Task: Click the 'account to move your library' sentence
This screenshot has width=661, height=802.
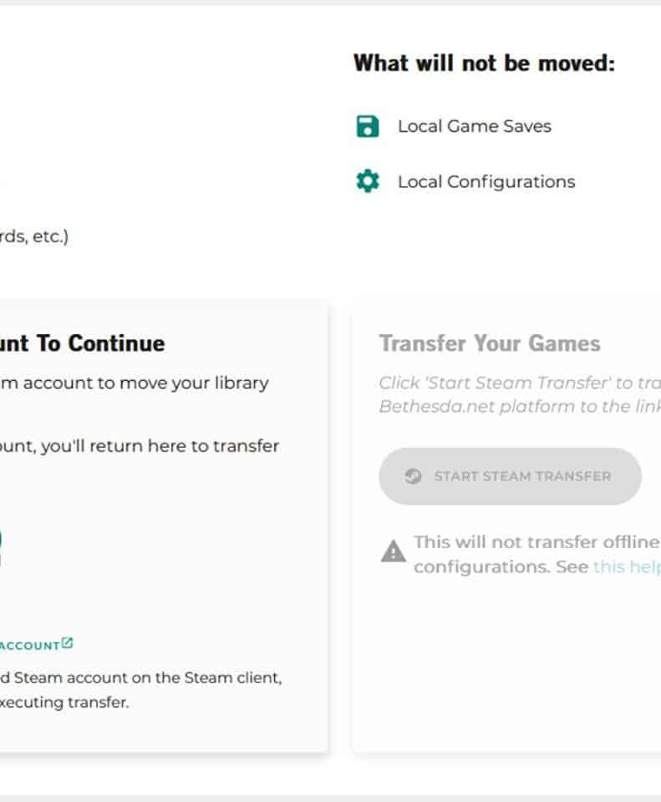Action: coord(134,383)
